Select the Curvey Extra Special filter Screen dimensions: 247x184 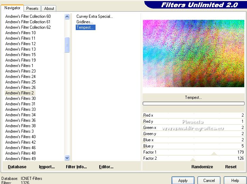click(95, 16)
